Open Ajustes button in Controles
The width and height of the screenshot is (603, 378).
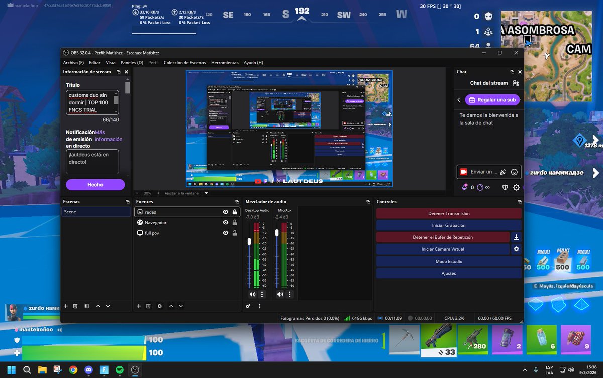pyautogui.click(x=449, y=273)
